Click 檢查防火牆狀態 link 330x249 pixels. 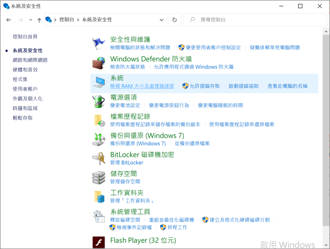pyautogui.click(x=128, y=67)
